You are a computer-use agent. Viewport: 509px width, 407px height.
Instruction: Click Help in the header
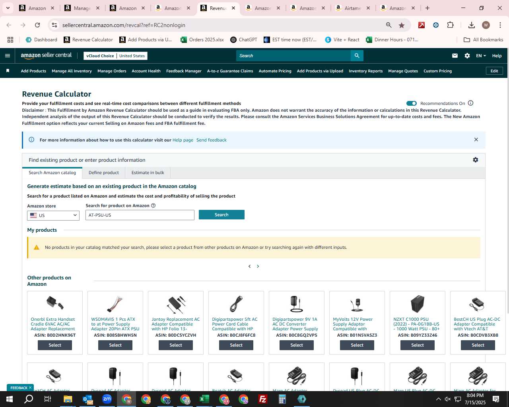tap(497, 56)
